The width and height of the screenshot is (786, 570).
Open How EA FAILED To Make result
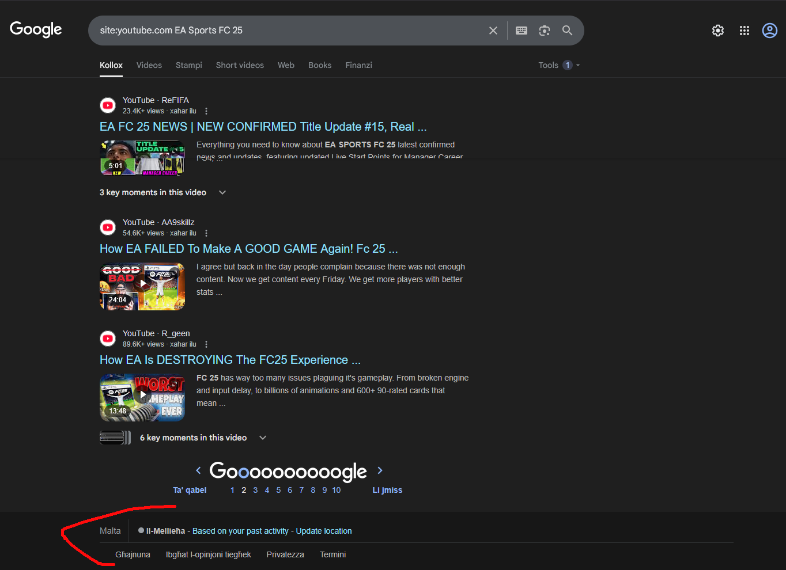coord(249,249)
